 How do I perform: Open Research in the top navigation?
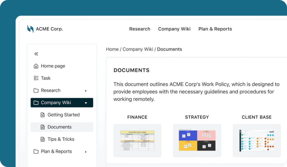click(140, 29)
